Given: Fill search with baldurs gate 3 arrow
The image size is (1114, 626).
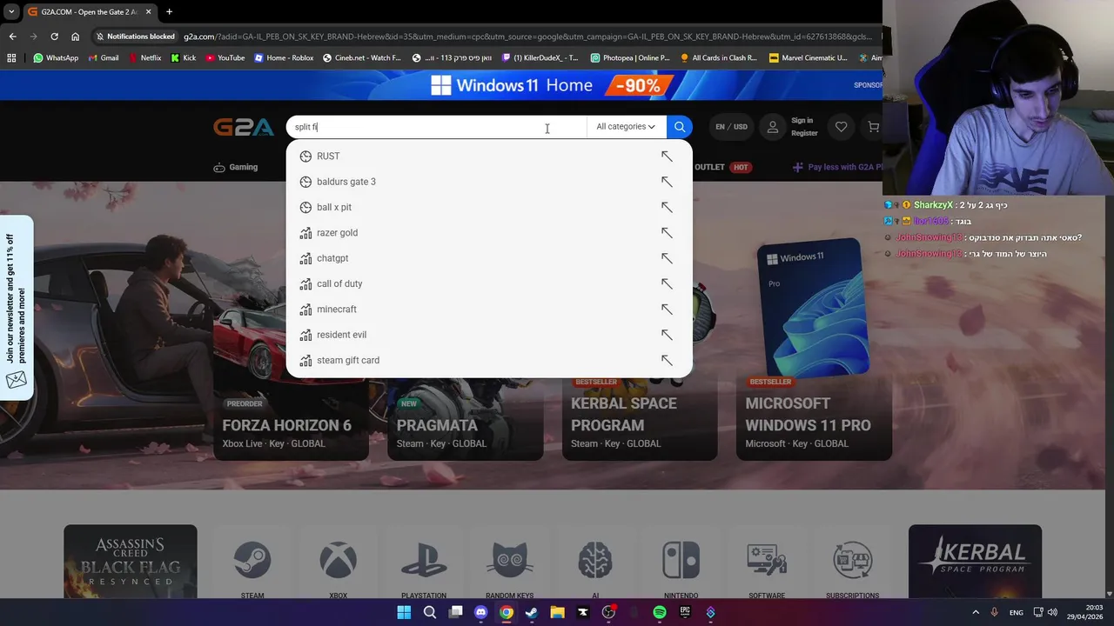Looking at the screenshot, I should [667, 182].
